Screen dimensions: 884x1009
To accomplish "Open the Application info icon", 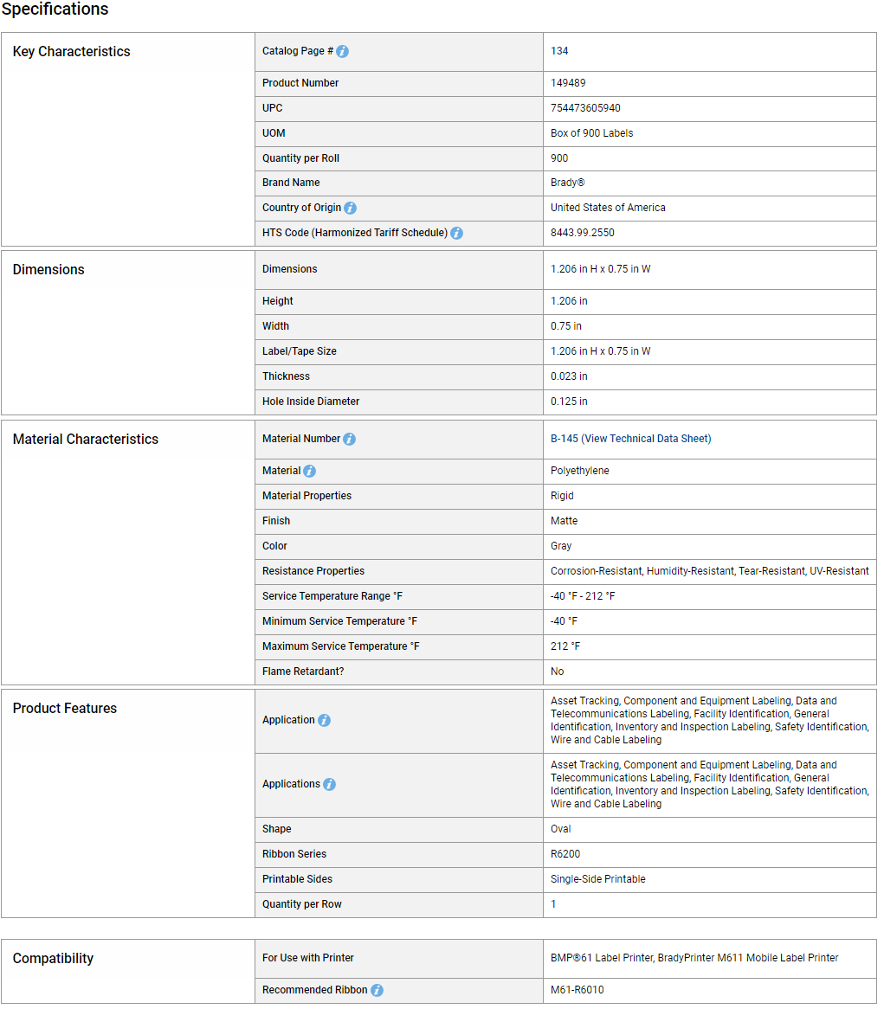I will tap(325, 720).
